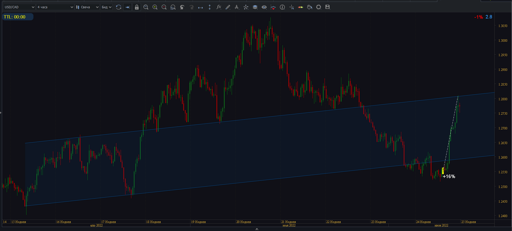Select the pencil drawing tool

tap(228, 7)
